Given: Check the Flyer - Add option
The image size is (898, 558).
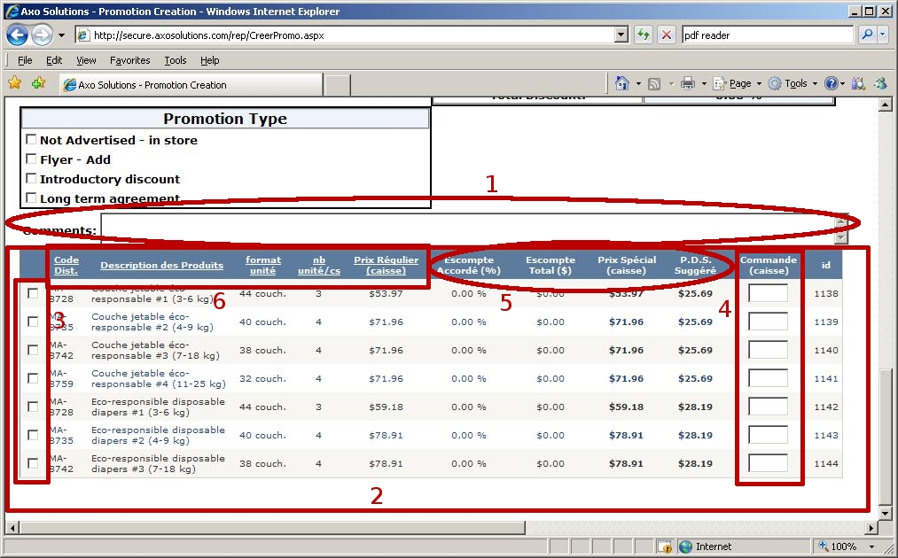Looking at the screenshot, I should 32,159.
